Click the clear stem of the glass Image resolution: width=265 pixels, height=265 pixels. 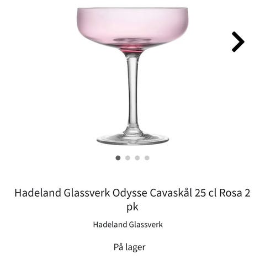[x=133, y=92]
